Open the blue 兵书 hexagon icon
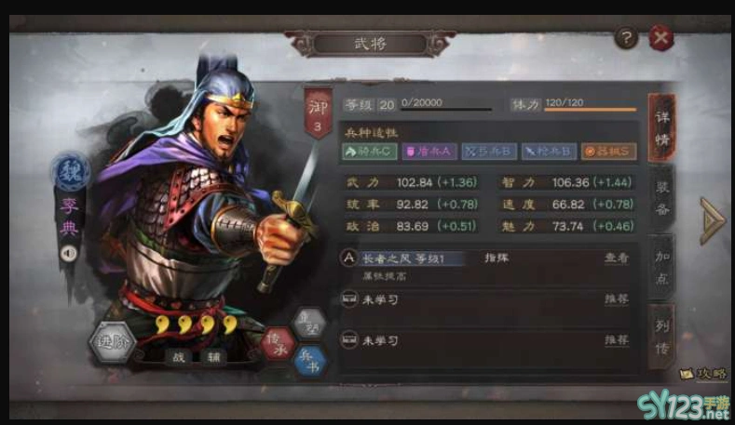 pyautogui.click(x=310, y=363)
